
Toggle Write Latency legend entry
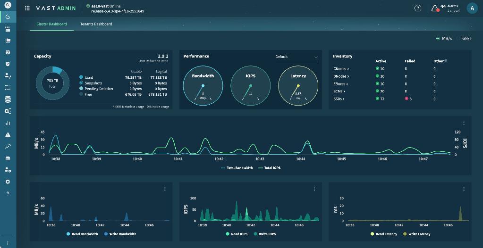[416, 234]
